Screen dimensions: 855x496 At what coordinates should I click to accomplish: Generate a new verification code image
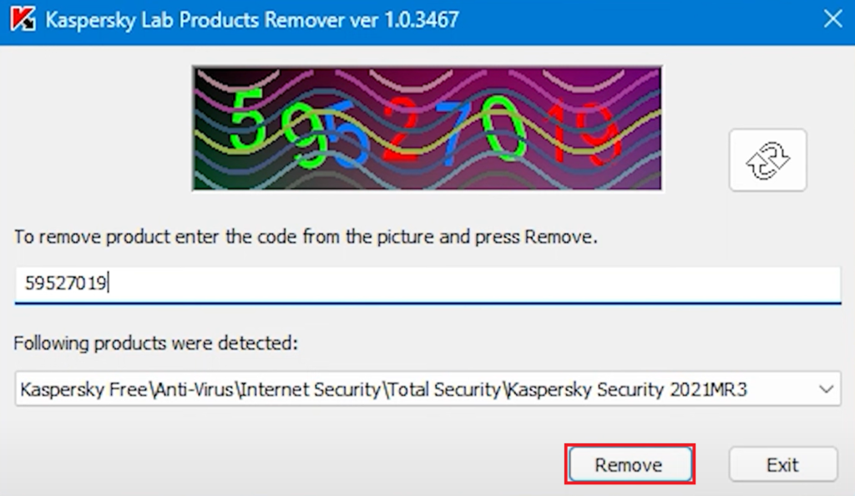(766, 160)
